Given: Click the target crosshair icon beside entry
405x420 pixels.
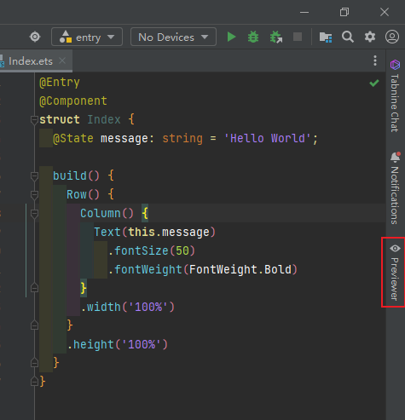Looking at the screenshot, I should (x=35, y=37).
